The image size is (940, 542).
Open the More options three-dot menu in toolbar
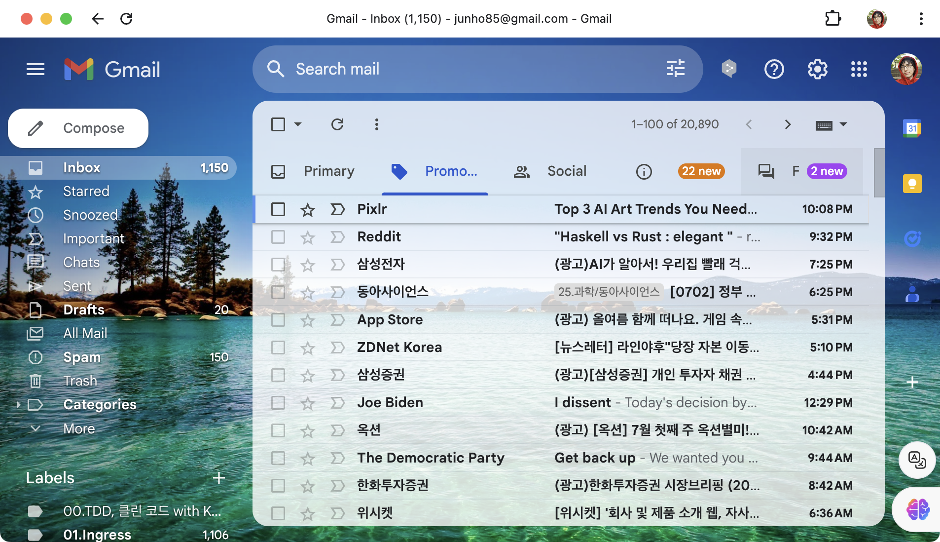tap(377, 124)
